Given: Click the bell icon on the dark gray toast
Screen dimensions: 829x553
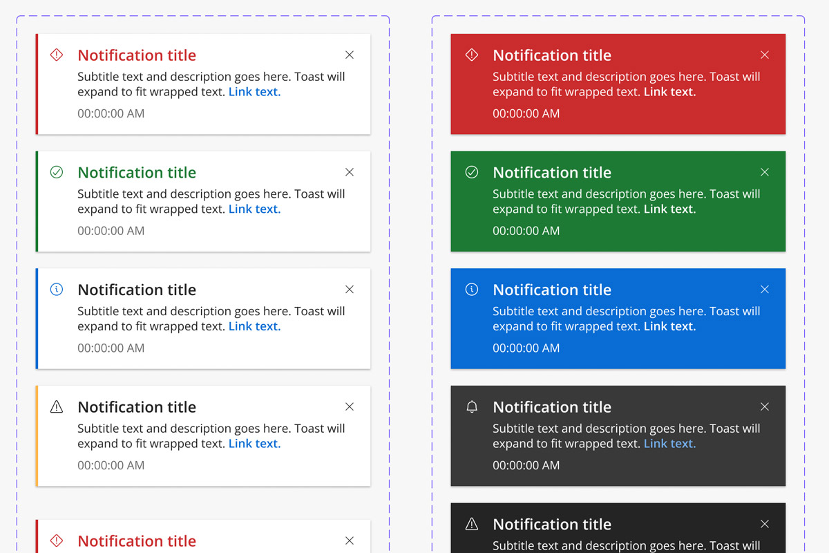Looking at the screenshot, I should pyautogui.click(x=472, y=407).
